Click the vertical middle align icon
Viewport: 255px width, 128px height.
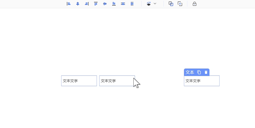tap(105, 4)
